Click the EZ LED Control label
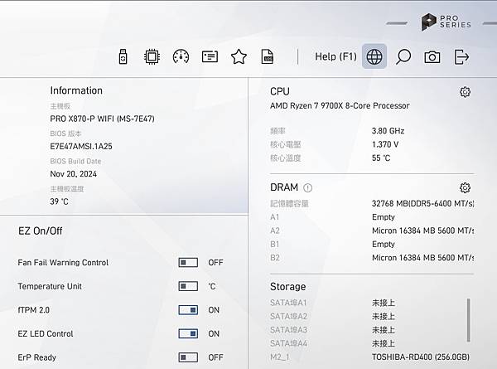Image resolution: width=497 pixels, height=369 pixels. coord(46,334)
